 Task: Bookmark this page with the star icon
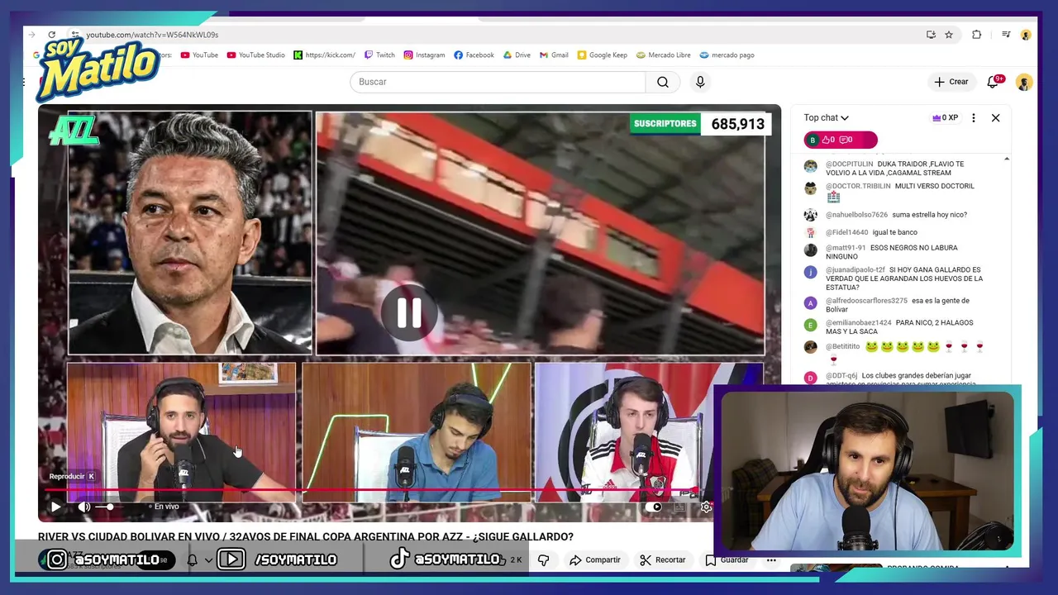point(949,35)
